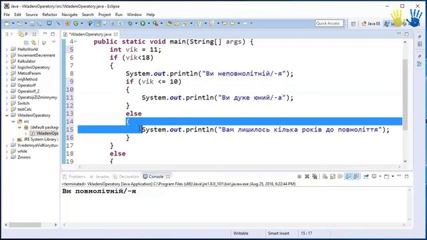Select the MetodParam project
The height and width of the screenshot is (240, 427).
29,73
